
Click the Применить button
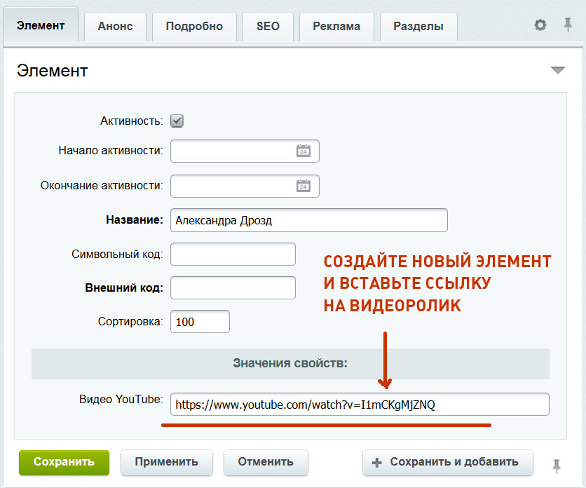click(x=166, y=462)
